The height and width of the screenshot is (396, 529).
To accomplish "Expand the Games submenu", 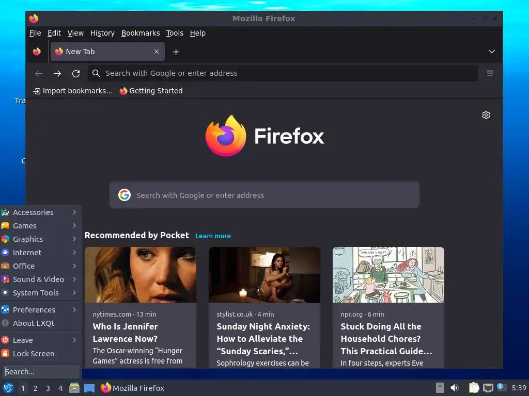I will pos(40,226).
